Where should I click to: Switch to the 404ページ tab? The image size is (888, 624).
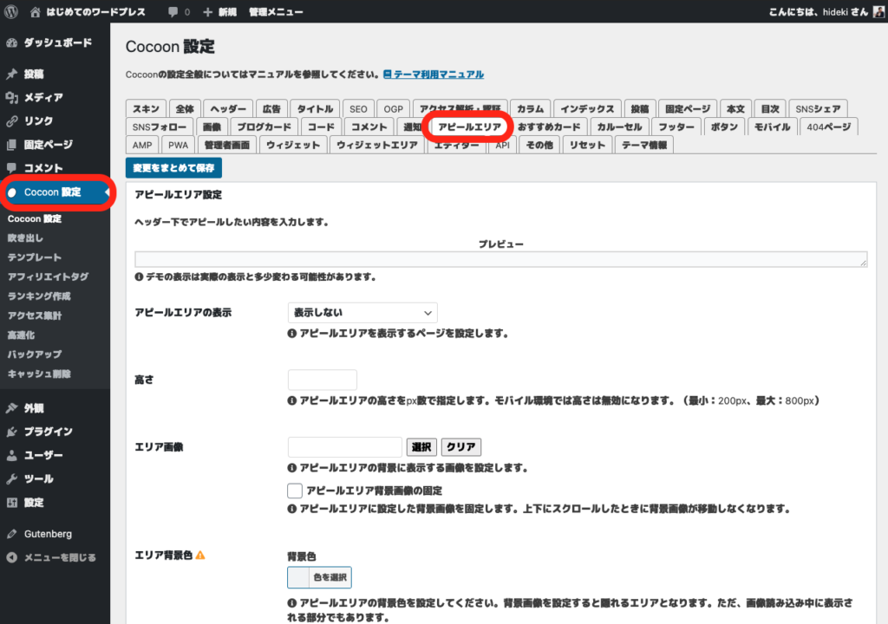(828, 127)
